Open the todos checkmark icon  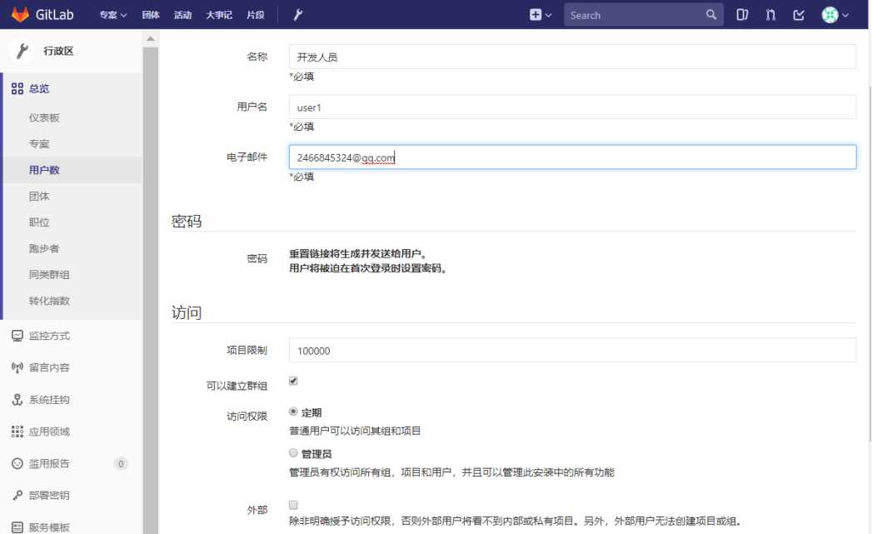coord(799,15)
